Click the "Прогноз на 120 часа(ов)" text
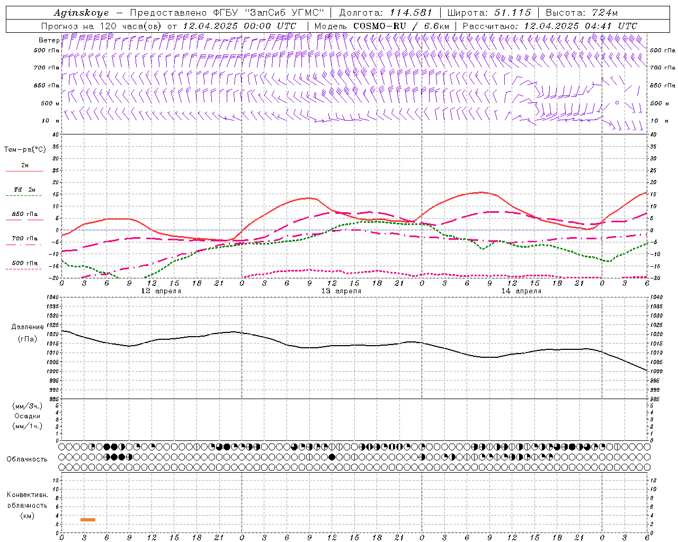Viewport: 678px width, 542px height. [x=102, y=26]
